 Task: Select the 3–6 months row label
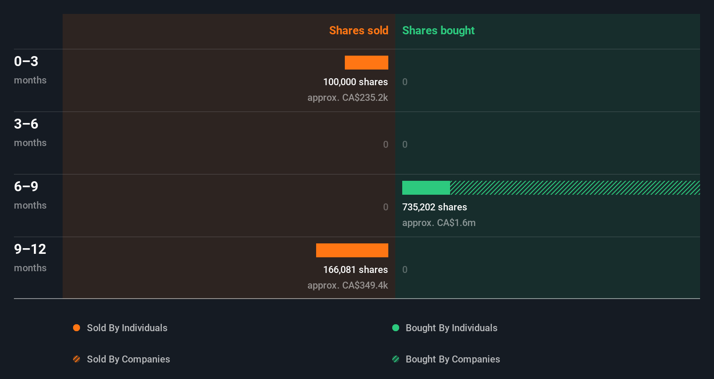pyautogui.click(x=30, y=132)
